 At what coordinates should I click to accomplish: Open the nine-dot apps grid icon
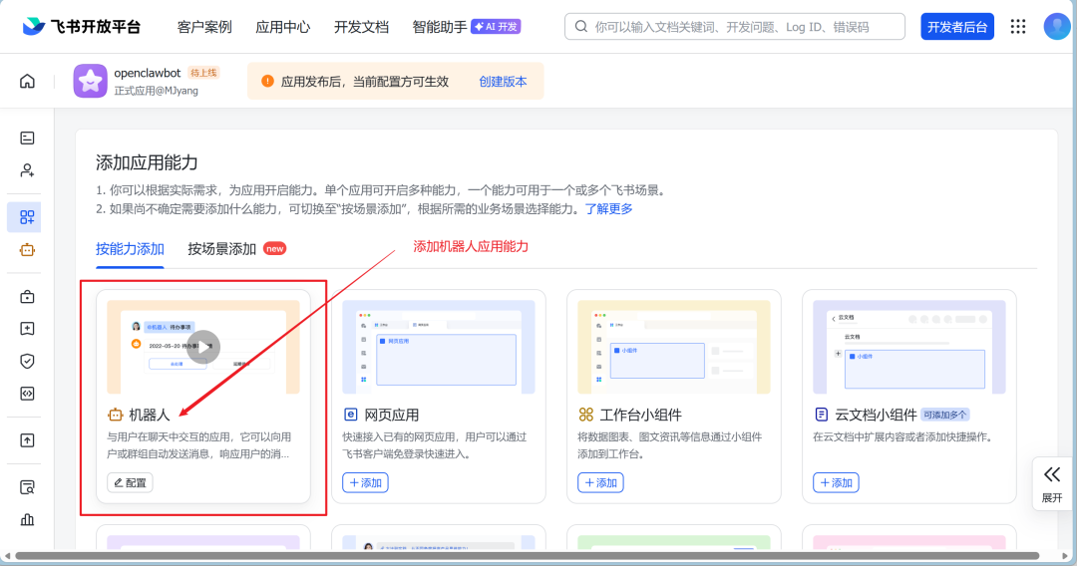1018,27
